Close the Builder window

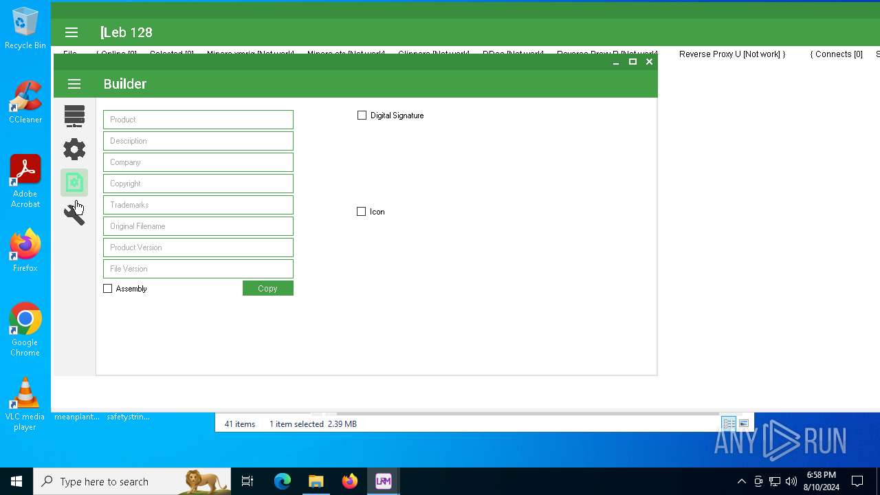click(649, 62)
